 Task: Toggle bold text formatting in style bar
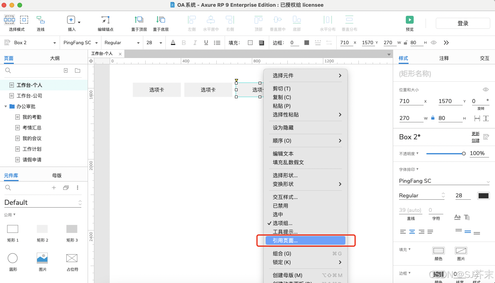pos(184,43)
